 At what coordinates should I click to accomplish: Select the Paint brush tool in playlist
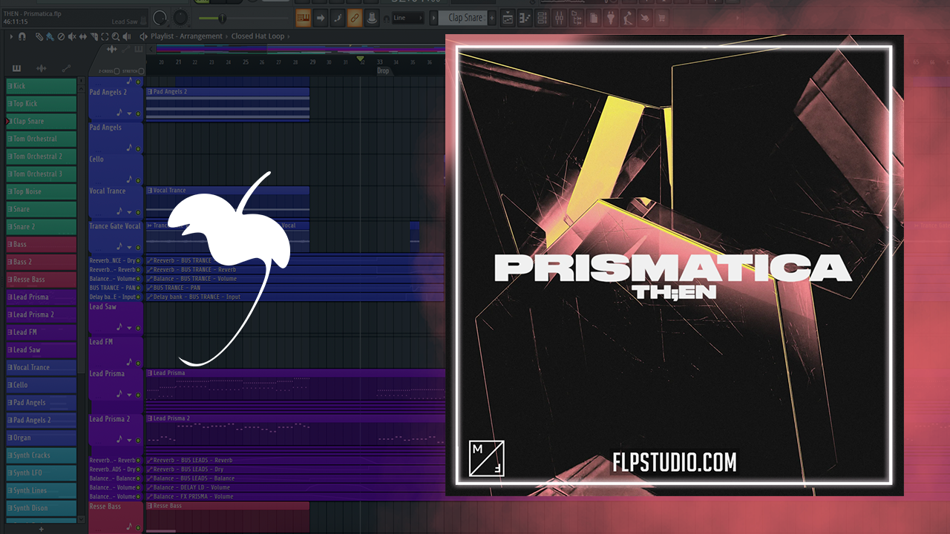click(48, 36)
